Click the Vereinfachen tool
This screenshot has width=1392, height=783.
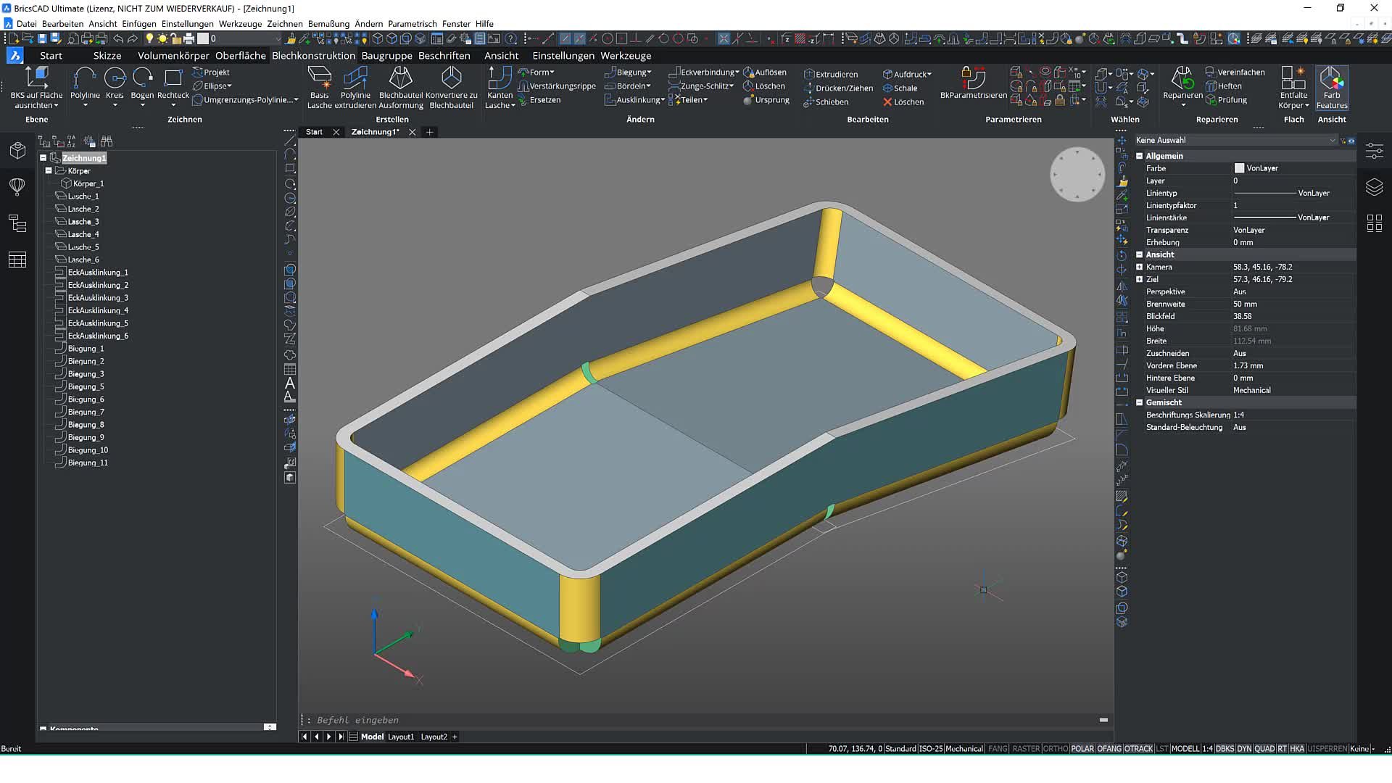click(1235, 72)
